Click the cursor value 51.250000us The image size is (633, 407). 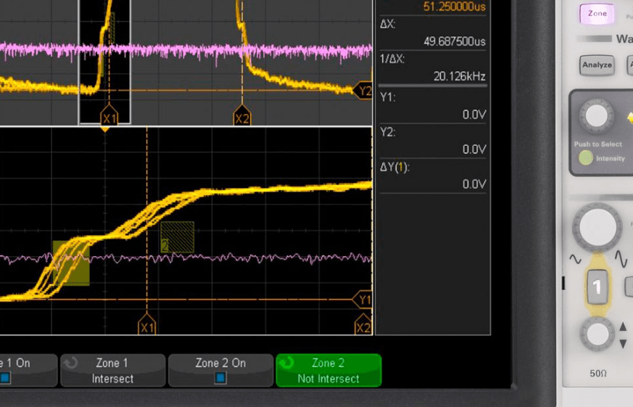point(454,7)
